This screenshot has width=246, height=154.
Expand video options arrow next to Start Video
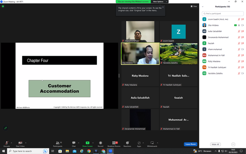click(x=26, y=143)
